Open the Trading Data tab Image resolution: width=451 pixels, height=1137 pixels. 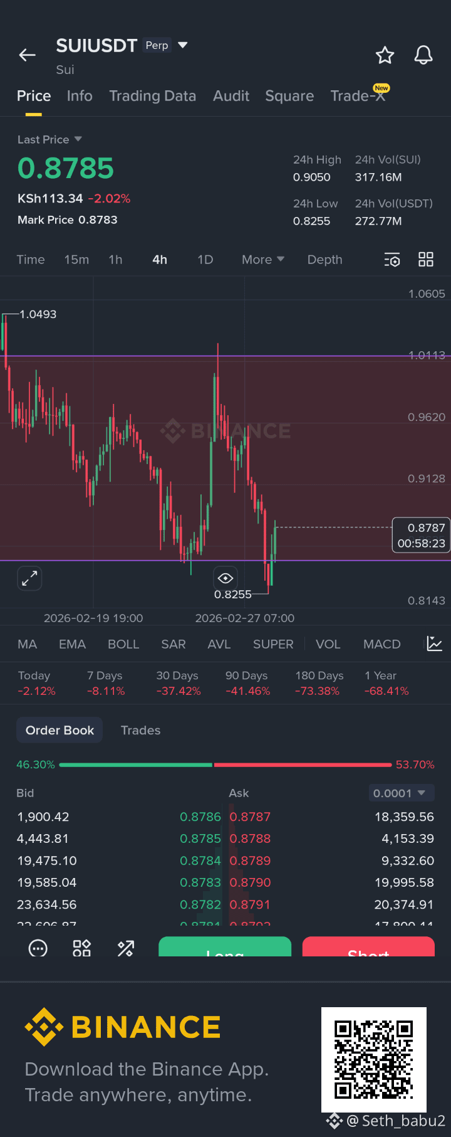click(x=153, y=96)
